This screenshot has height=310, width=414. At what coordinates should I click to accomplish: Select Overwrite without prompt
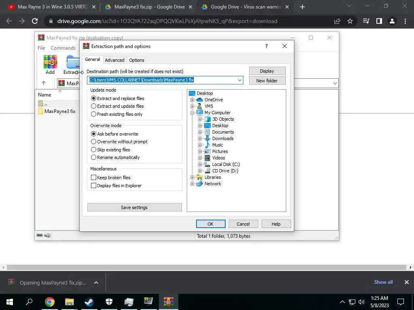(x=119, y=142)
